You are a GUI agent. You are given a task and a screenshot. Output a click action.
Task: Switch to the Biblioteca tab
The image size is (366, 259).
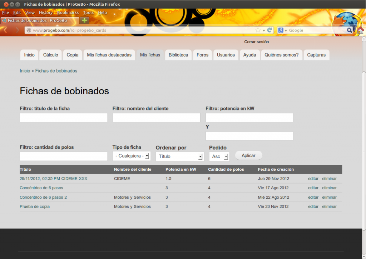pyautogui.click(x=178, y=55)
